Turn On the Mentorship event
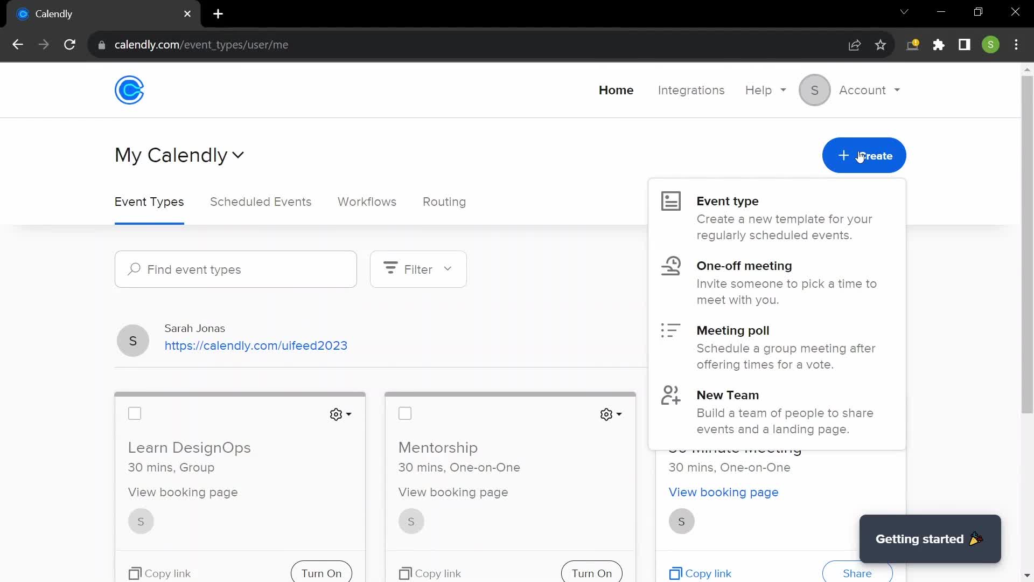The image size is (1034, 582). click(592, 573)
